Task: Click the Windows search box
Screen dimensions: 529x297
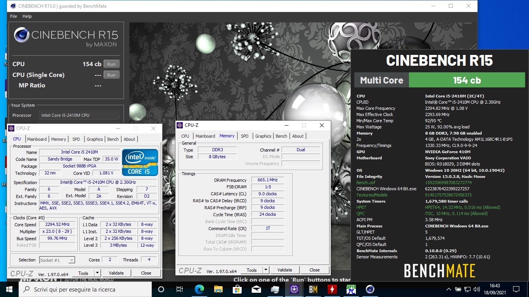Action: tap(85, 289)
